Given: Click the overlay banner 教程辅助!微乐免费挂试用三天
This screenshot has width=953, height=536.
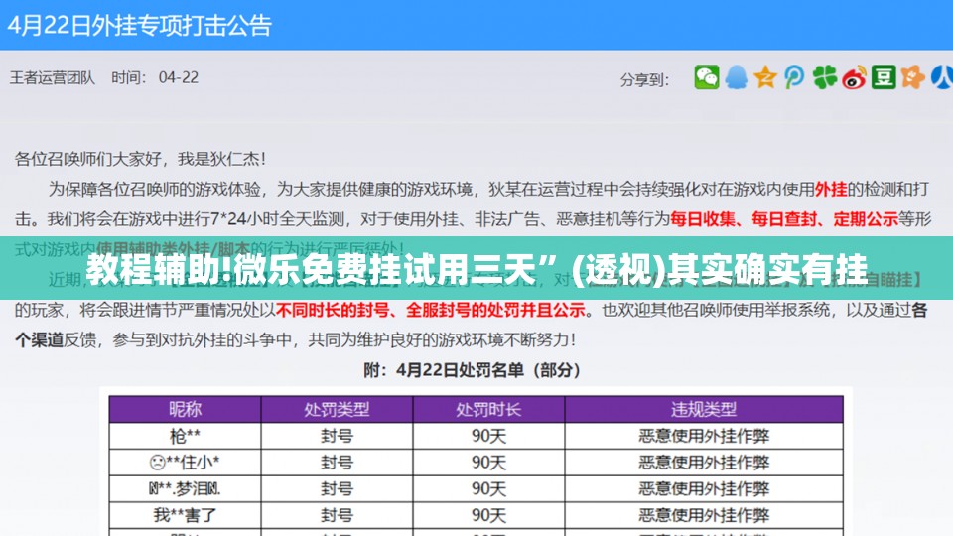Looking at the screenshot, I should [476, 269].
